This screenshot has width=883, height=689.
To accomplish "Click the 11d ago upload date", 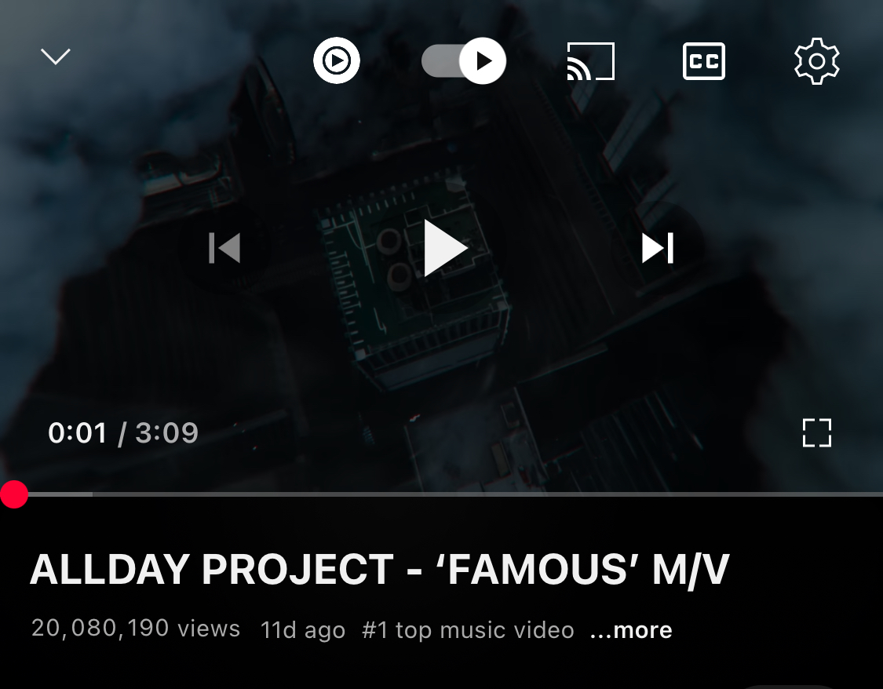I will coord(303,630).
